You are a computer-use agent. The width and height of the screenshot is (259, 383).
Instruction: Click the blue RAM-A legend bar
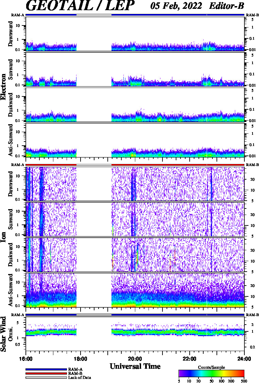[46, 369]
